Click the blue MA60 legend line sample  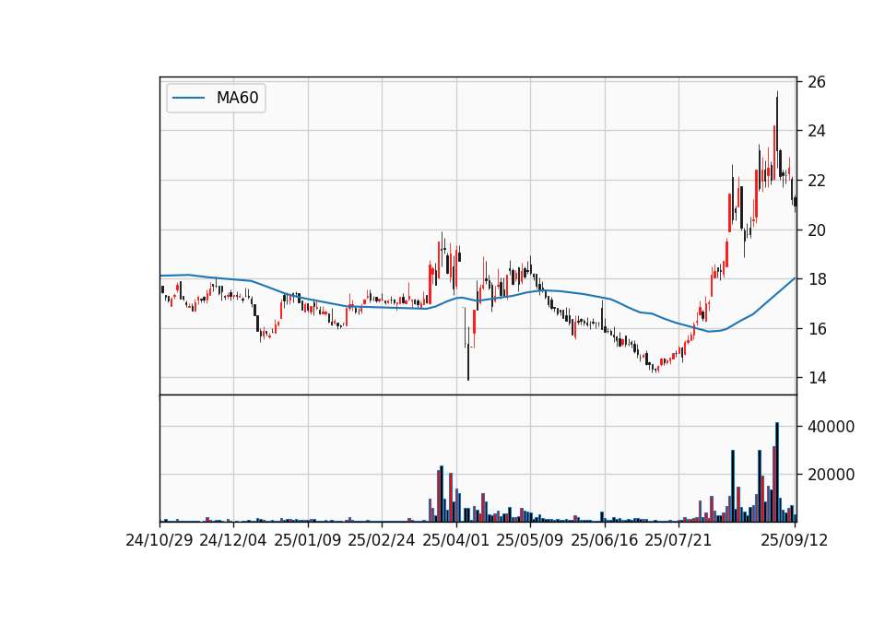click(x=188, y=98)
